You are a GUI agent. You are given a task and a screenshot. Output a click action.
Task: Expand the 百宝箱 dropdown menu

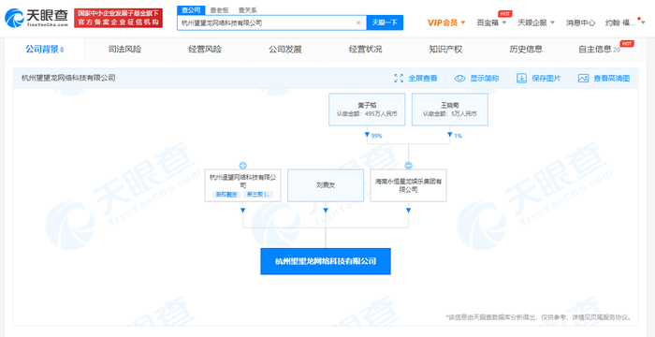(491, 22)
